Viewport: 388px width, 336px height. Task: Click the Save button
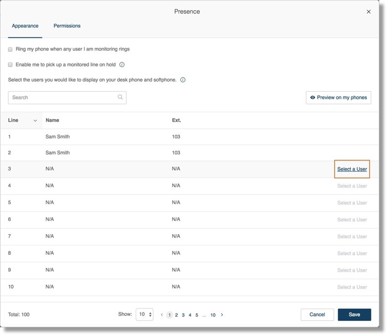click(x=355, y=315)
